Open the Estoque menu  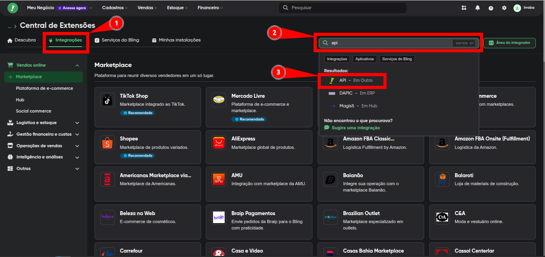[178, 8]
